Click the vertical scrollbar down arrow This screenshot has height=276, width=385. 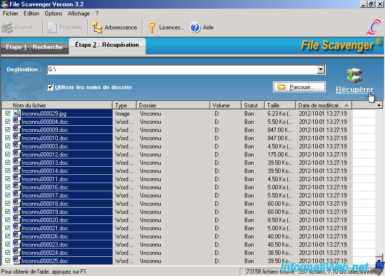[379, 261]
